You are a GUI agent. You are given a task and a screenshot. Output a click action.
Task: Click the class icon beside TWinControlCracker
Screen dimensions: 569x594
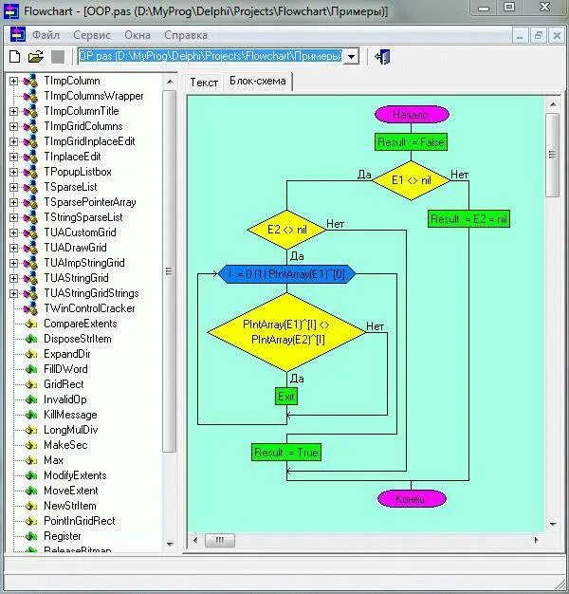tap(30, 308)
